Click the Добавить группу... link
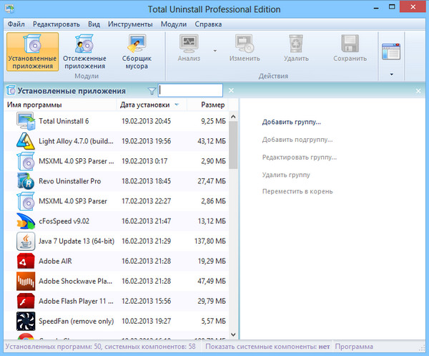The image size is (429, 356). point(292,122)
